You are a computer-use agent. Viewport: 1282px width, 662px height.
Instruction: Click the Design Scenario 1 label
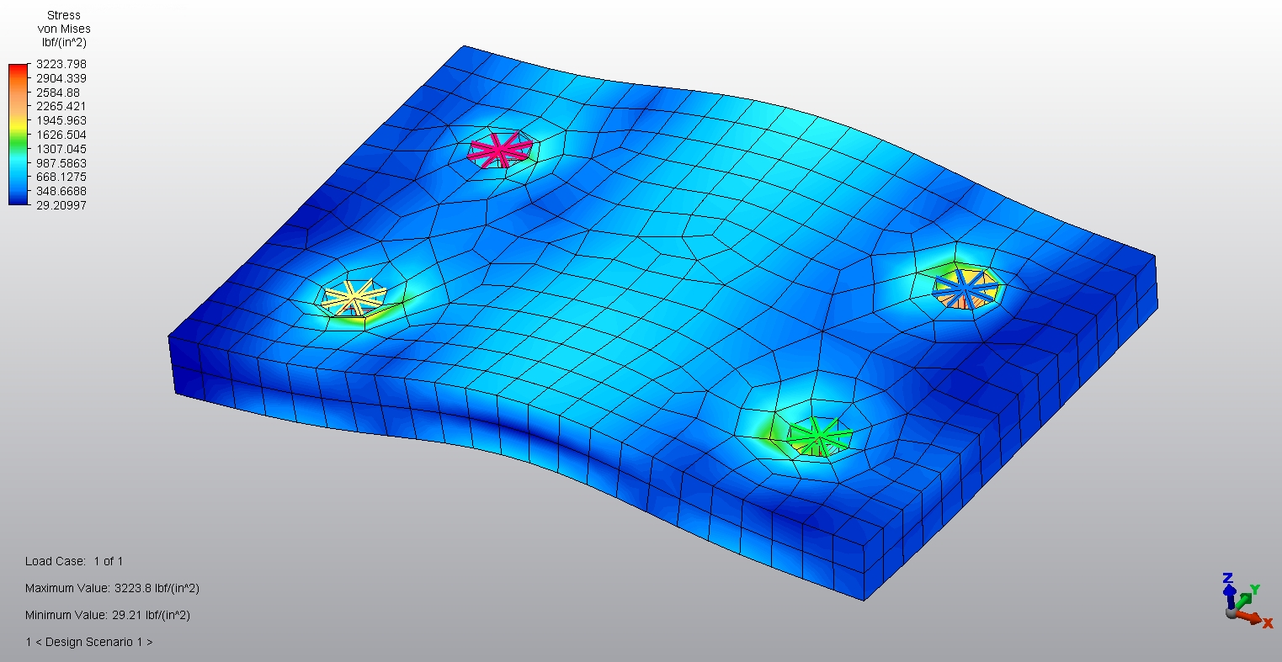pos(89,642)
